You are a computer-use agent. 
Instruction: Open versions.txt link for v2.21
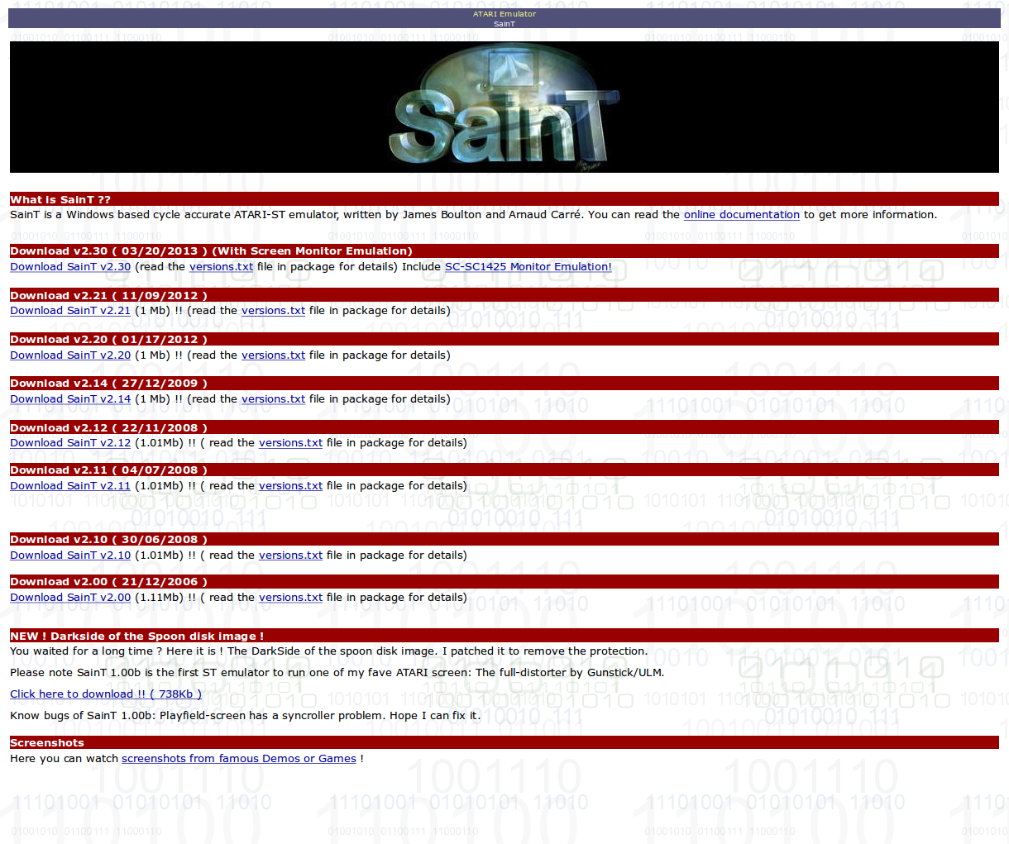click(273, 311)
